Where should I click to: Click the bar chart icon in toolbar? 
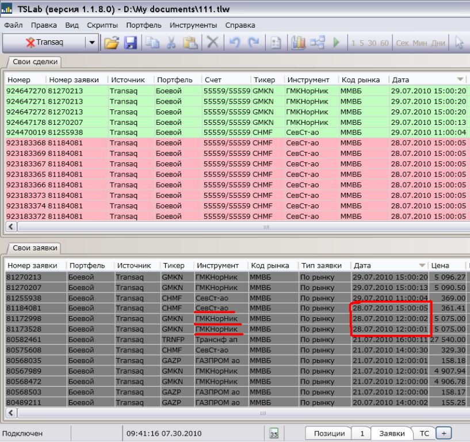298,43
